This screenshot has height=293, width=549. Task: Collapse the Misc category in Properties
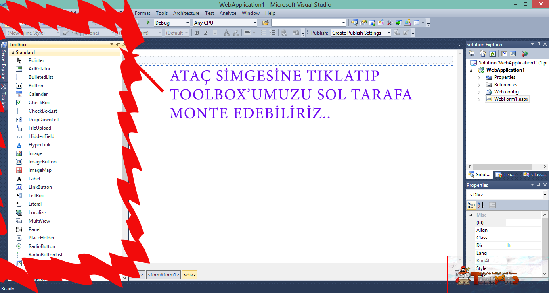tap(471, 215)
